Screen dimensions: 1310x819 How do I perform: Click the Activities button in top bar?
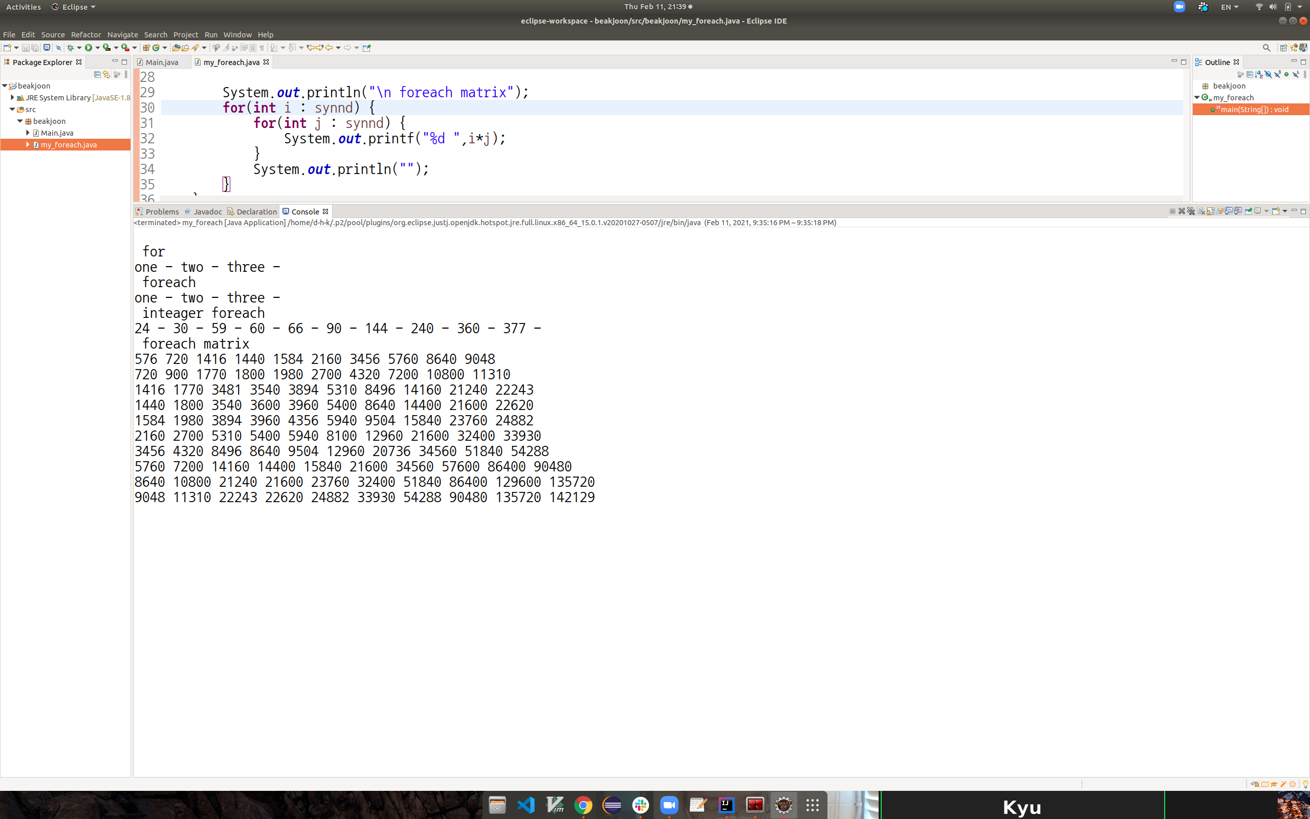[x=23, y=7]
